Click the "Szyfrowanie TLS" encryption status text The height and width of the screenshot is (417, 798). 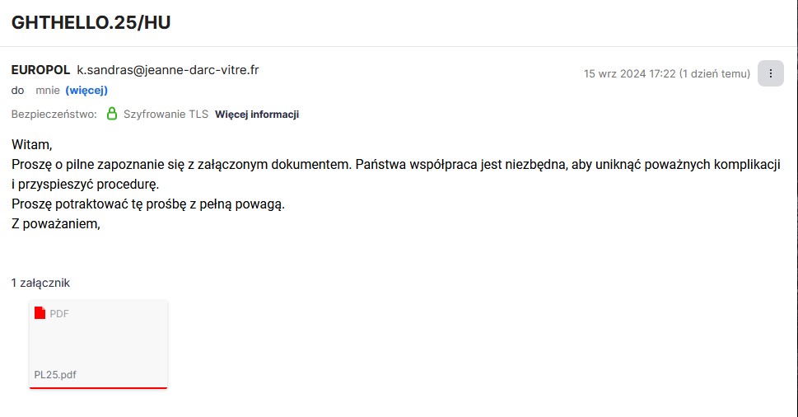[166, 115]
